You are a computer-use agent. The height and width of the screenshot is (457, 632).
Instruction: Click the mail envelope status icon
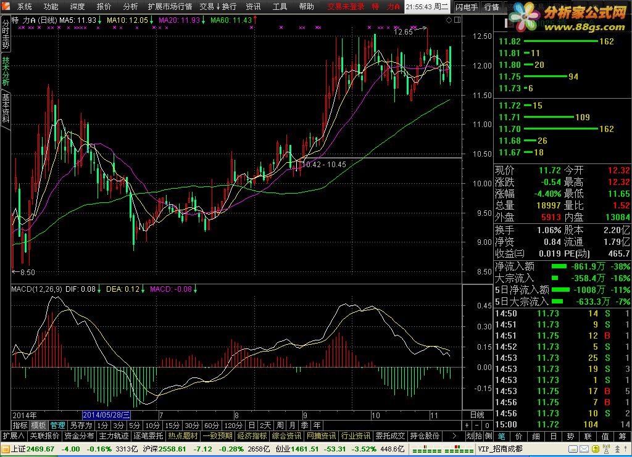tap(584, 449)
